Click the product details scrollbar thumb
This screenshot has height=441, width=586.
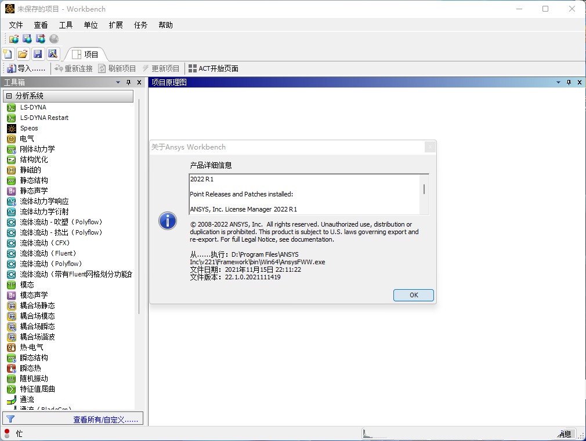[x=424, y=189]
